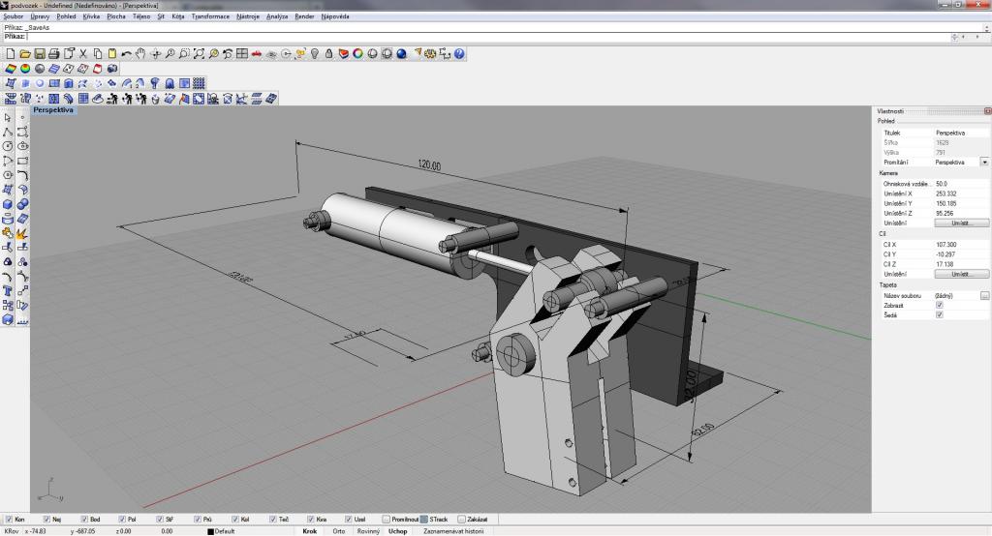Open the Promítání projection dropdown
Viewport: 992px width, 536px height.
tap(985, 162)
